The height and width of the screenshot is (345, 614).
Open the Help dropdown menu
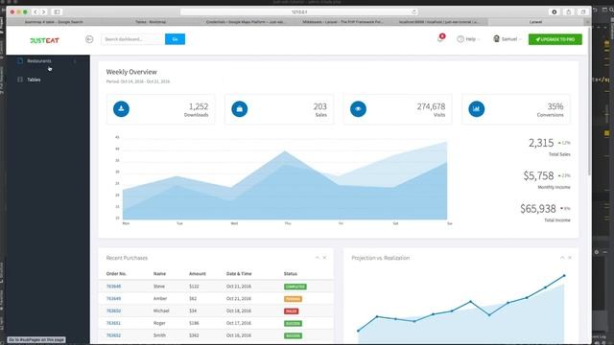point(468,39)
